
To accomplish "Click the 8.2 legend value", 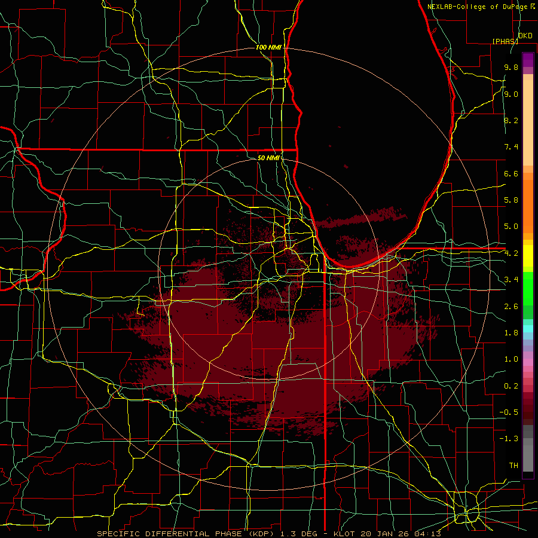I will tap(511, 120).
